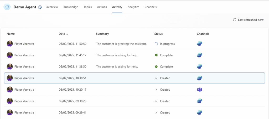Click avatar in the 09:29:41 row

[10, 112]
